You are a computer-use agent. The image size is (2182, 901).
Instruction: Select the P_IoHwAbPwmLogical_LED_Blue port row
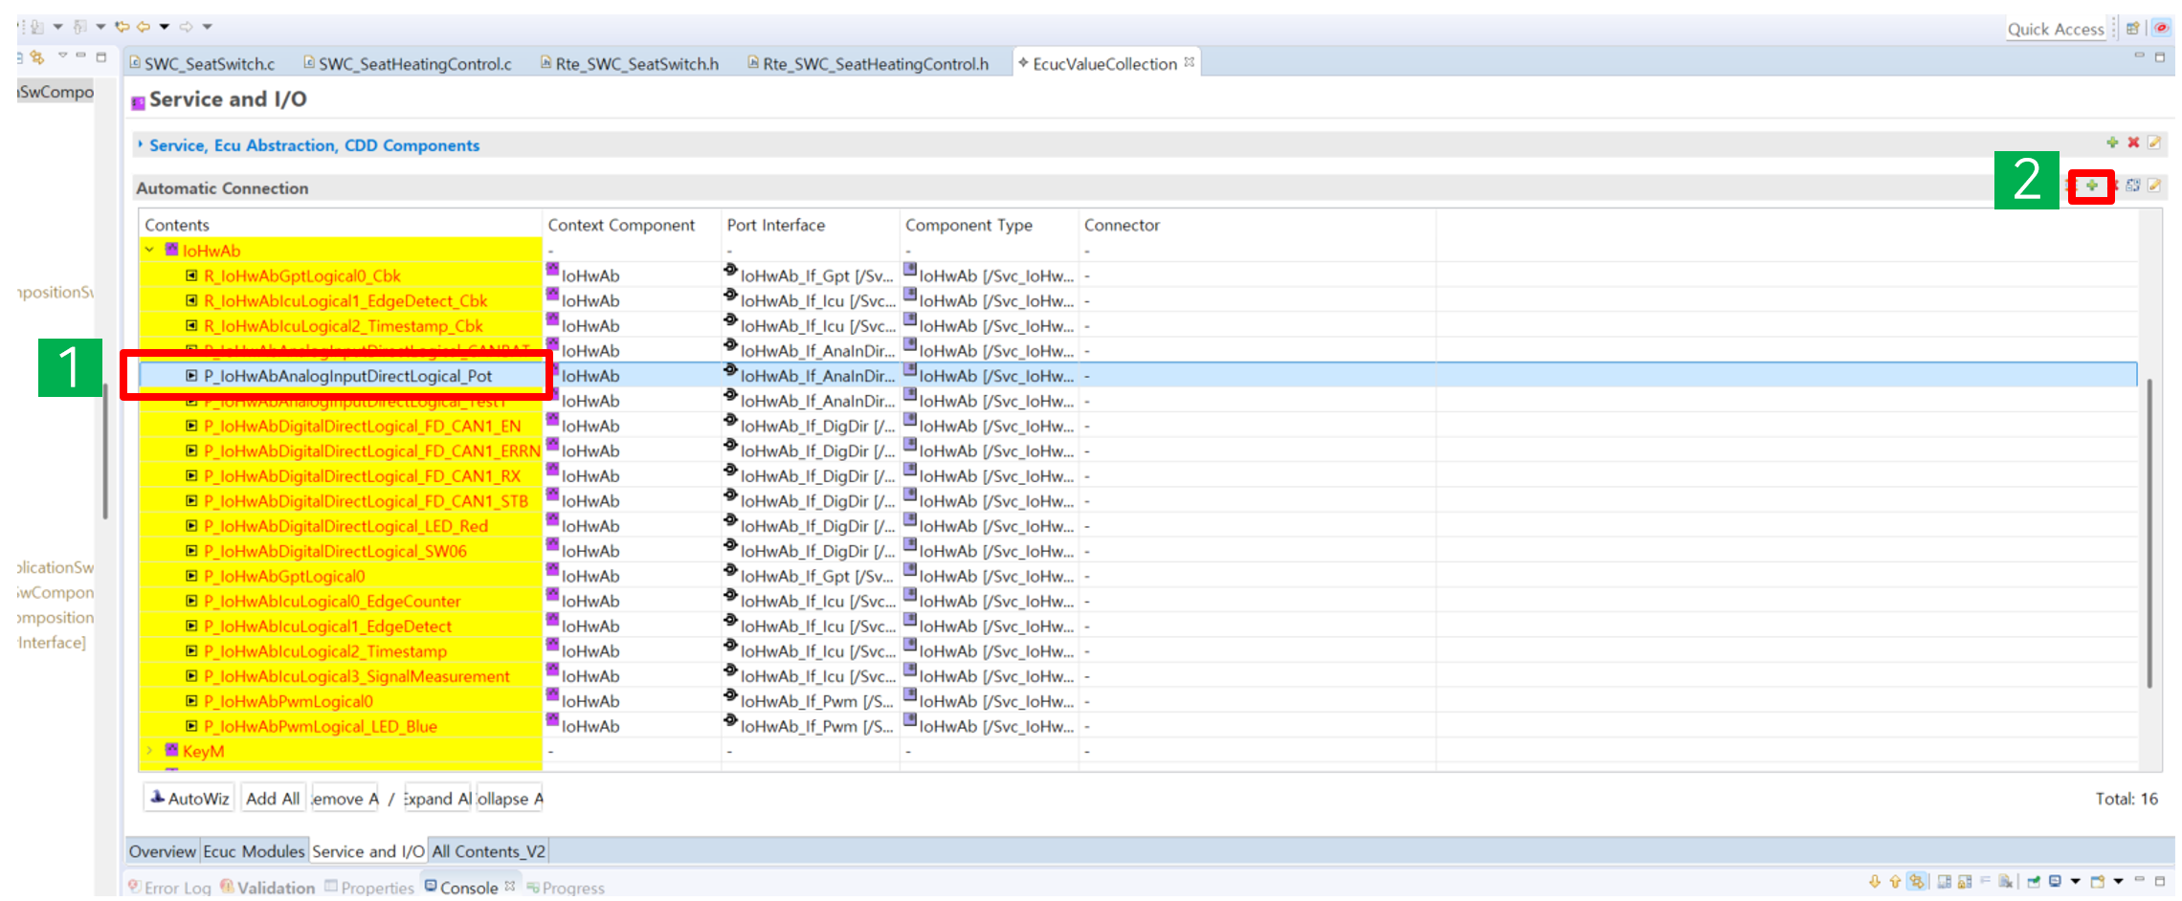[x=320, y=726]
